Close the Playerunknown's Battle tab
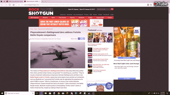Image resolution: width=170 pixels, height=95 pixels. (x=40, y=1)
